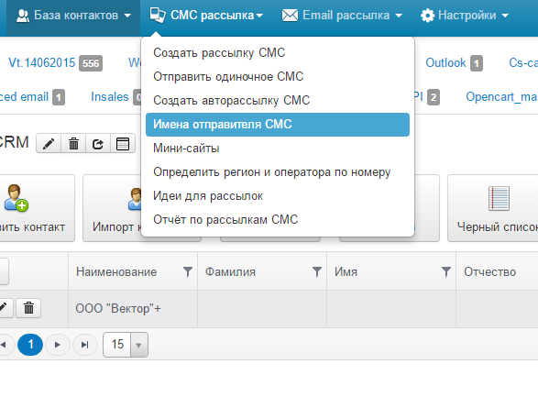538x397 pixels.
Task: Click the trash delete icon next to CRM
Action: click(x=73, y=143)
